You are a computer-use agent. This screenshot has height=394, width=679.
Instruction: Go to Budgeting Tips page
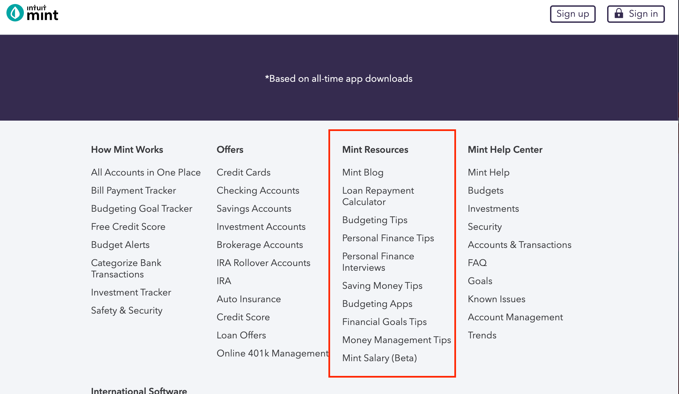tap(375, 220)
